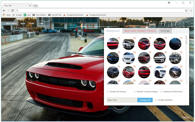Favorite the gray Charger image heart, third row
This screenshot has height=122, width=195.
[x=181, y=66]
